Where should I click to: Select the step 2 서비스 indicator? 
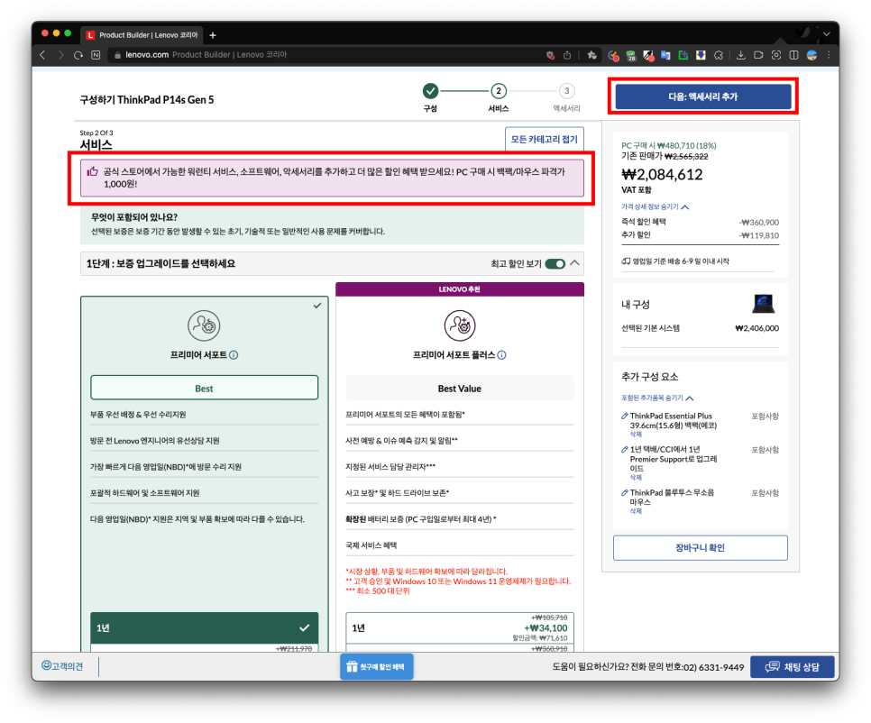(499, 90)
